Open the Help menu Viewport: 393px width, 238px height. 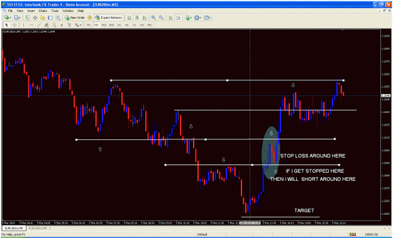pos(80,11)
